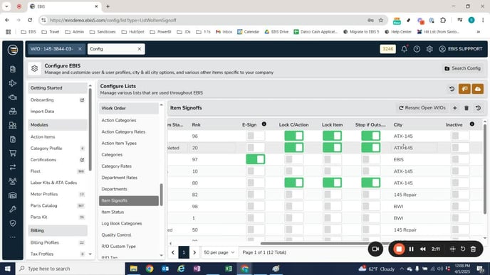Open the document sidebar icon
This screenshot has width=490, height=275.
click(x=13, y=69)
